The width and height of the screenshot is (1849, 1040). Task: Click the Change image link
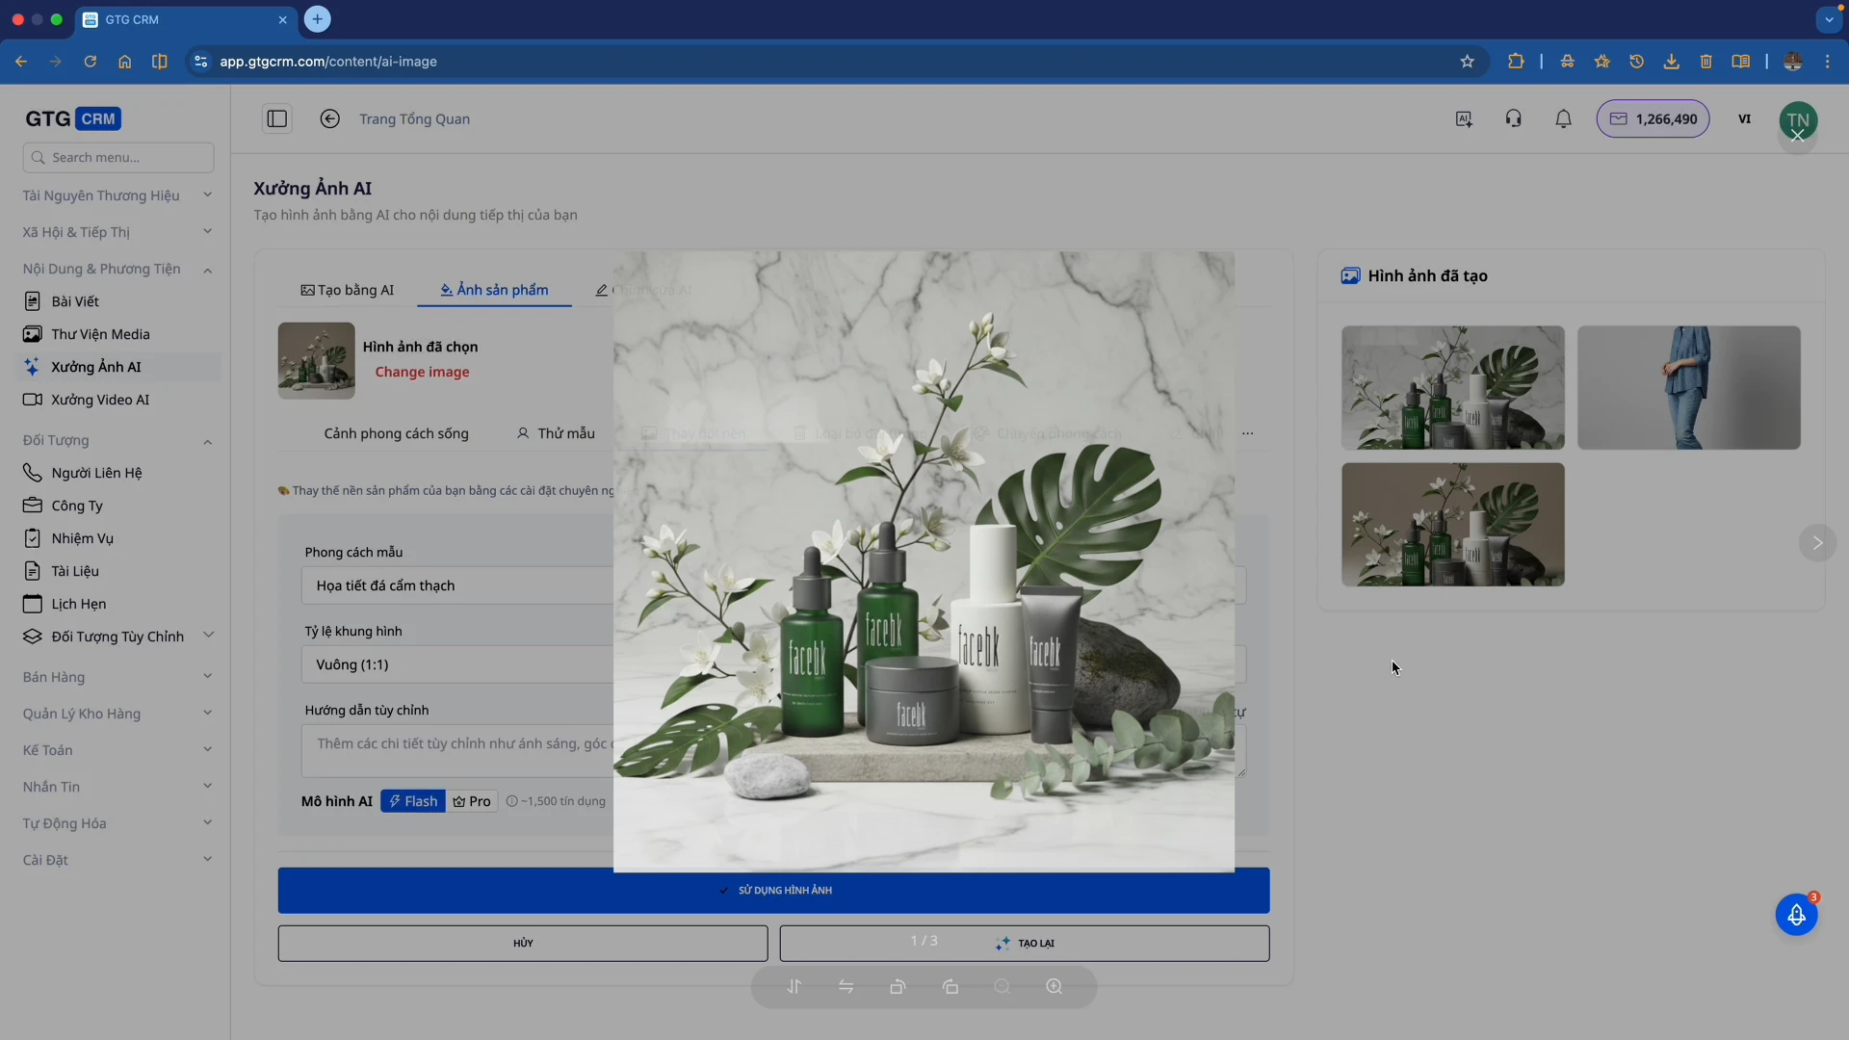(422, 373)
